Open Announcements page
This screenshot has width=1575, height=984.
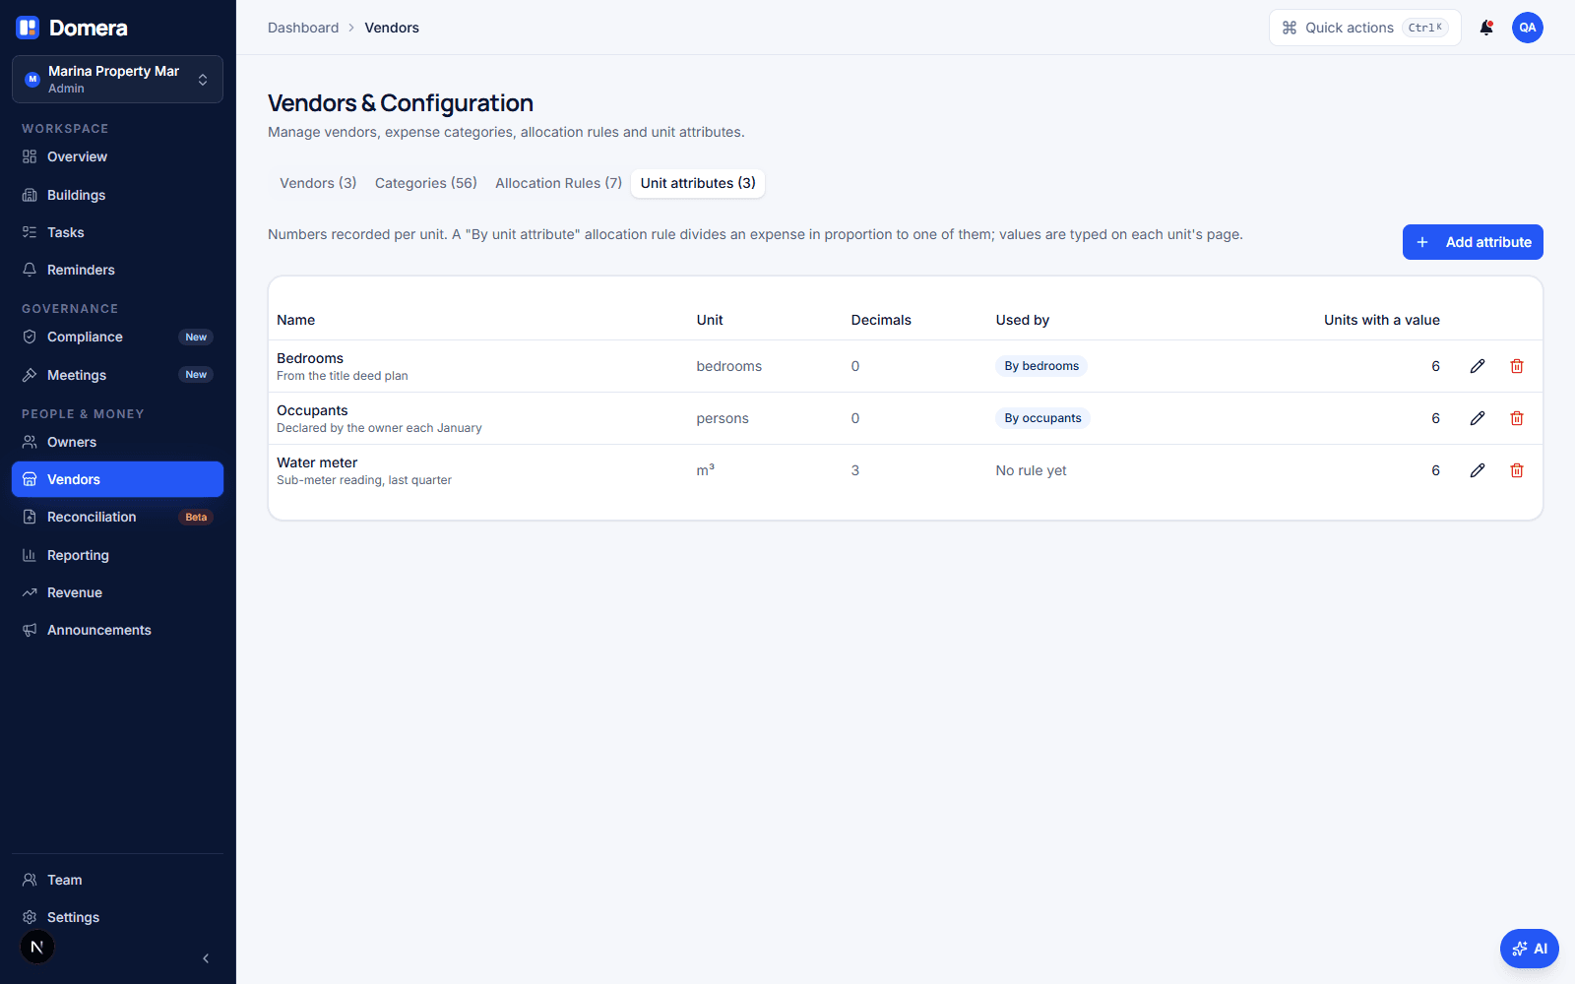tap(117, 630)
